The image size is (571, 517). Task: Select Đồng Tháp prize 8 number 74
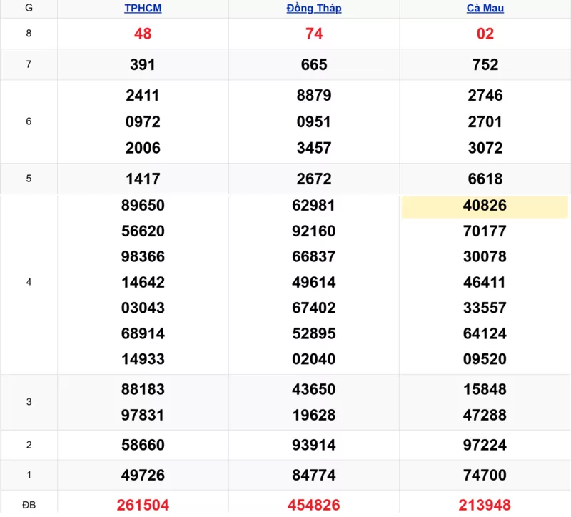coord(314,34)
